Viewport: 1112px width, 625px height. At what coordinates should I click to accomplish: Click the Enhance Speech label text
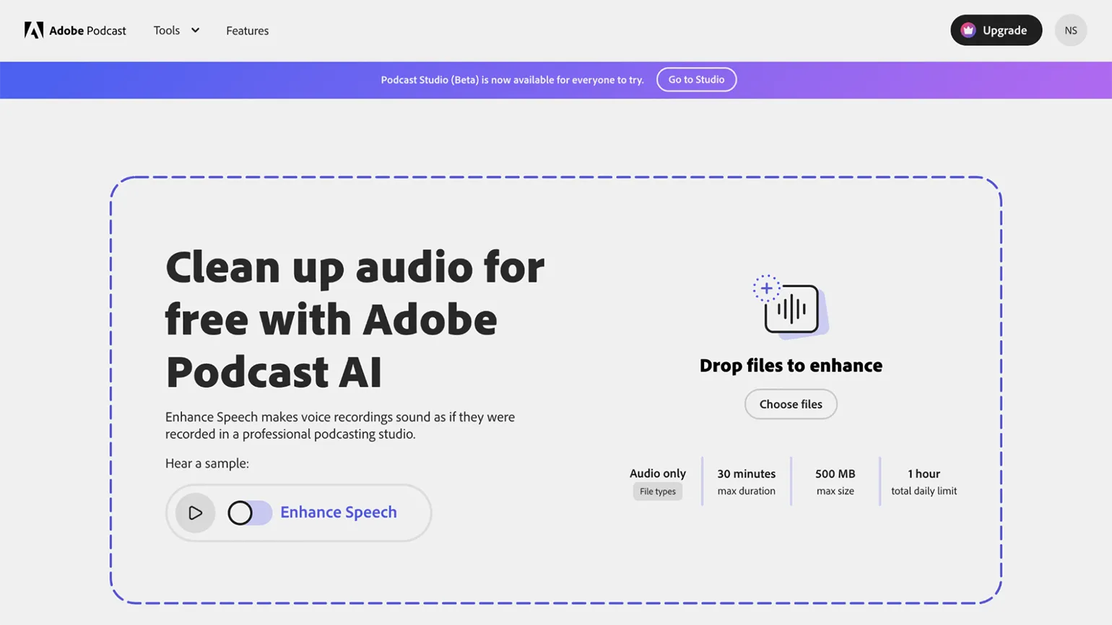tap(338, 512)
